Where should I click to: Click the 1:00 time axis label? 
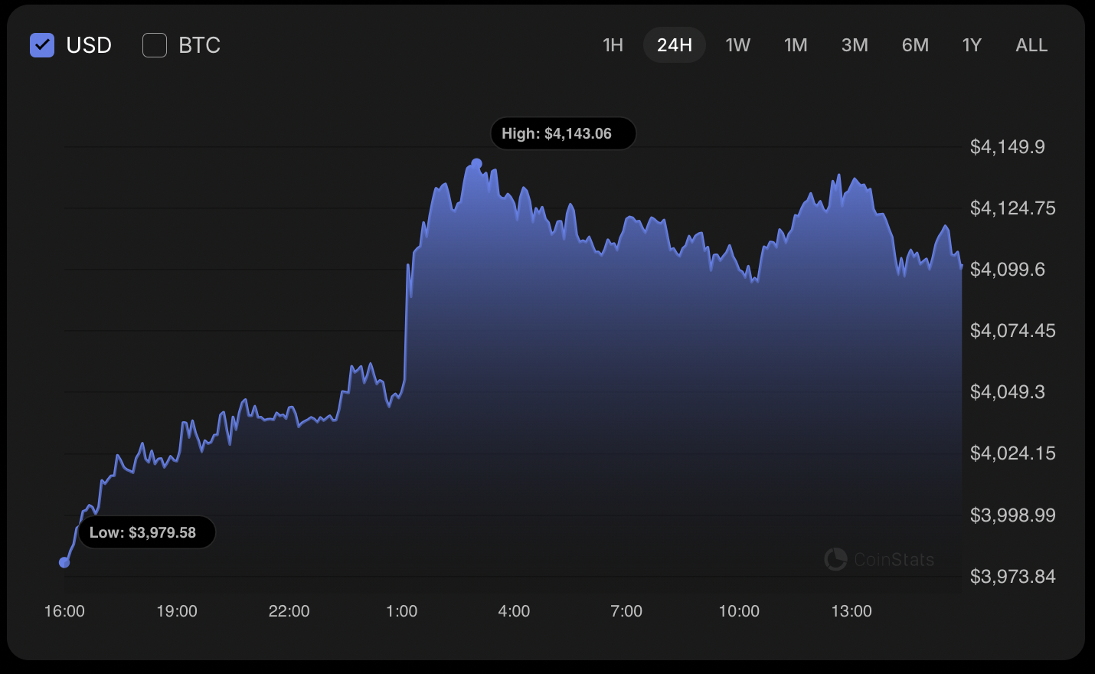[x=401, y=611]
